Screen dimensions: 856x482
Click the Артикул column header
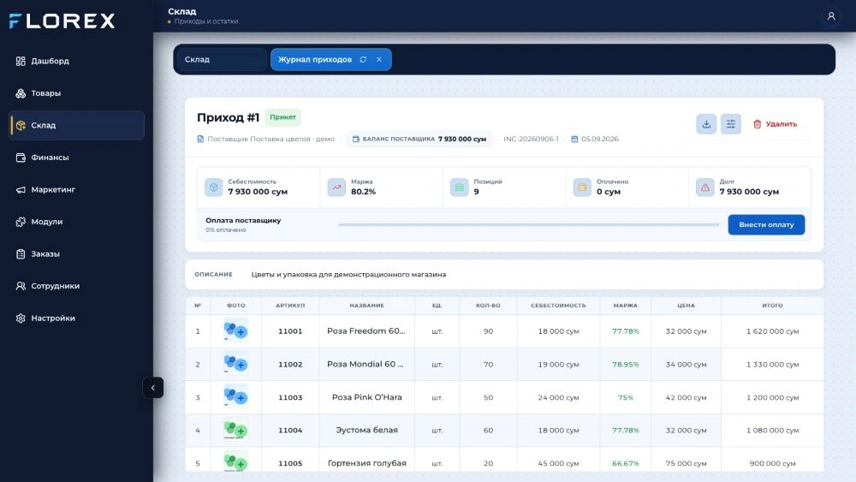tap(290, 306)
